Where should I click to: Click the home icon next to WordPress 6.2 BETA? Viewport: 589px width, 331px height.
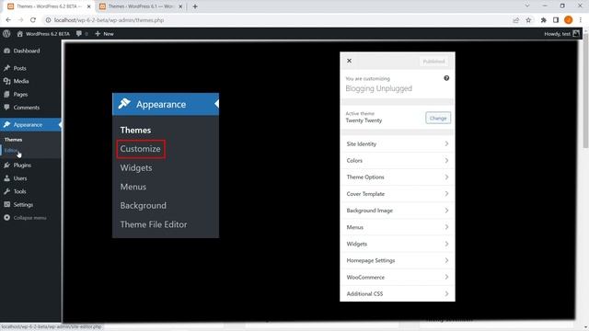tap(19, 34)
